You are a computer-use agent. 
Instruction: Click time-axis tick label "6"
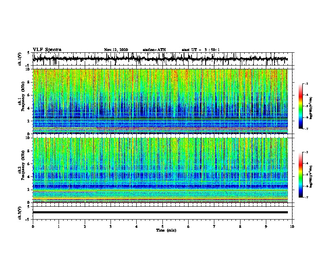[x=189, y=227]
